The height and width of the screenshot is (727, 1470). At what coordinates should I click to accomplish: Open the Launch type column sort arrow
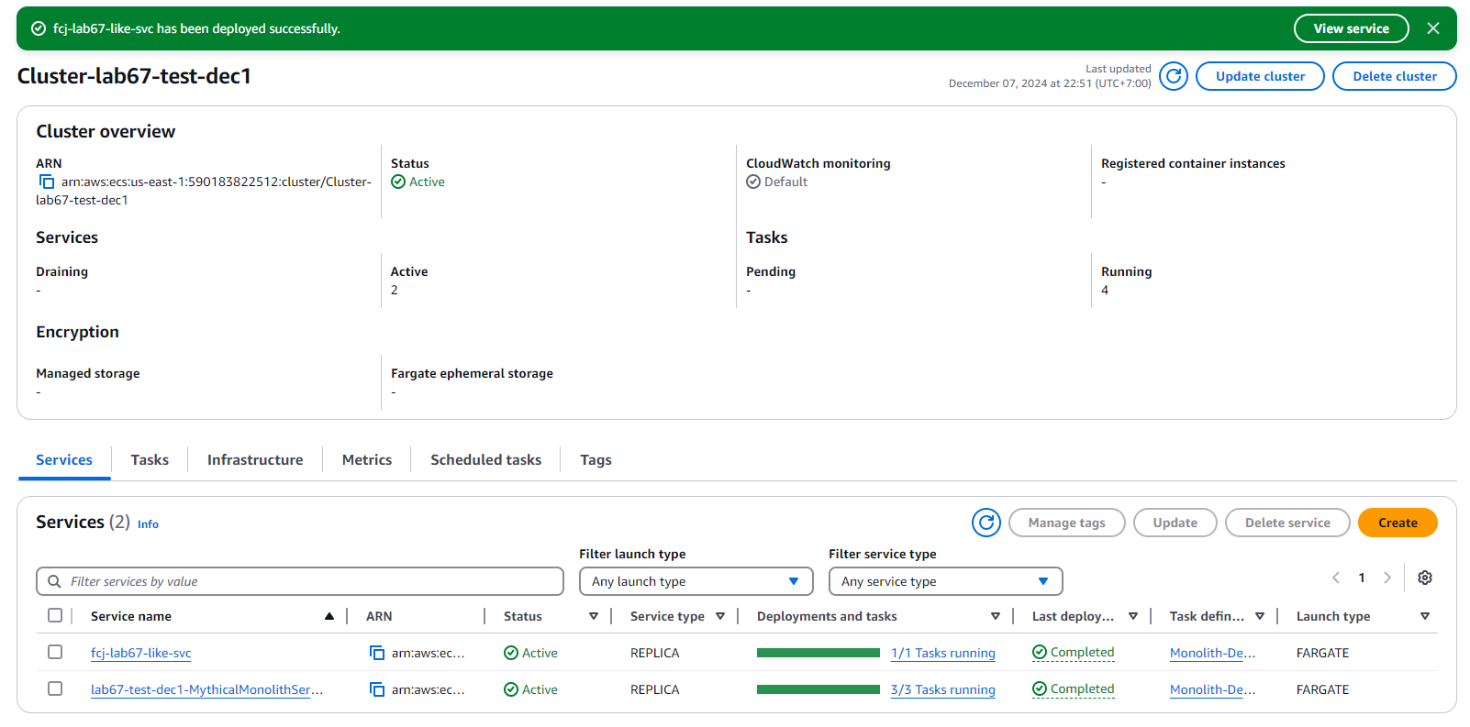(1425, 616)
